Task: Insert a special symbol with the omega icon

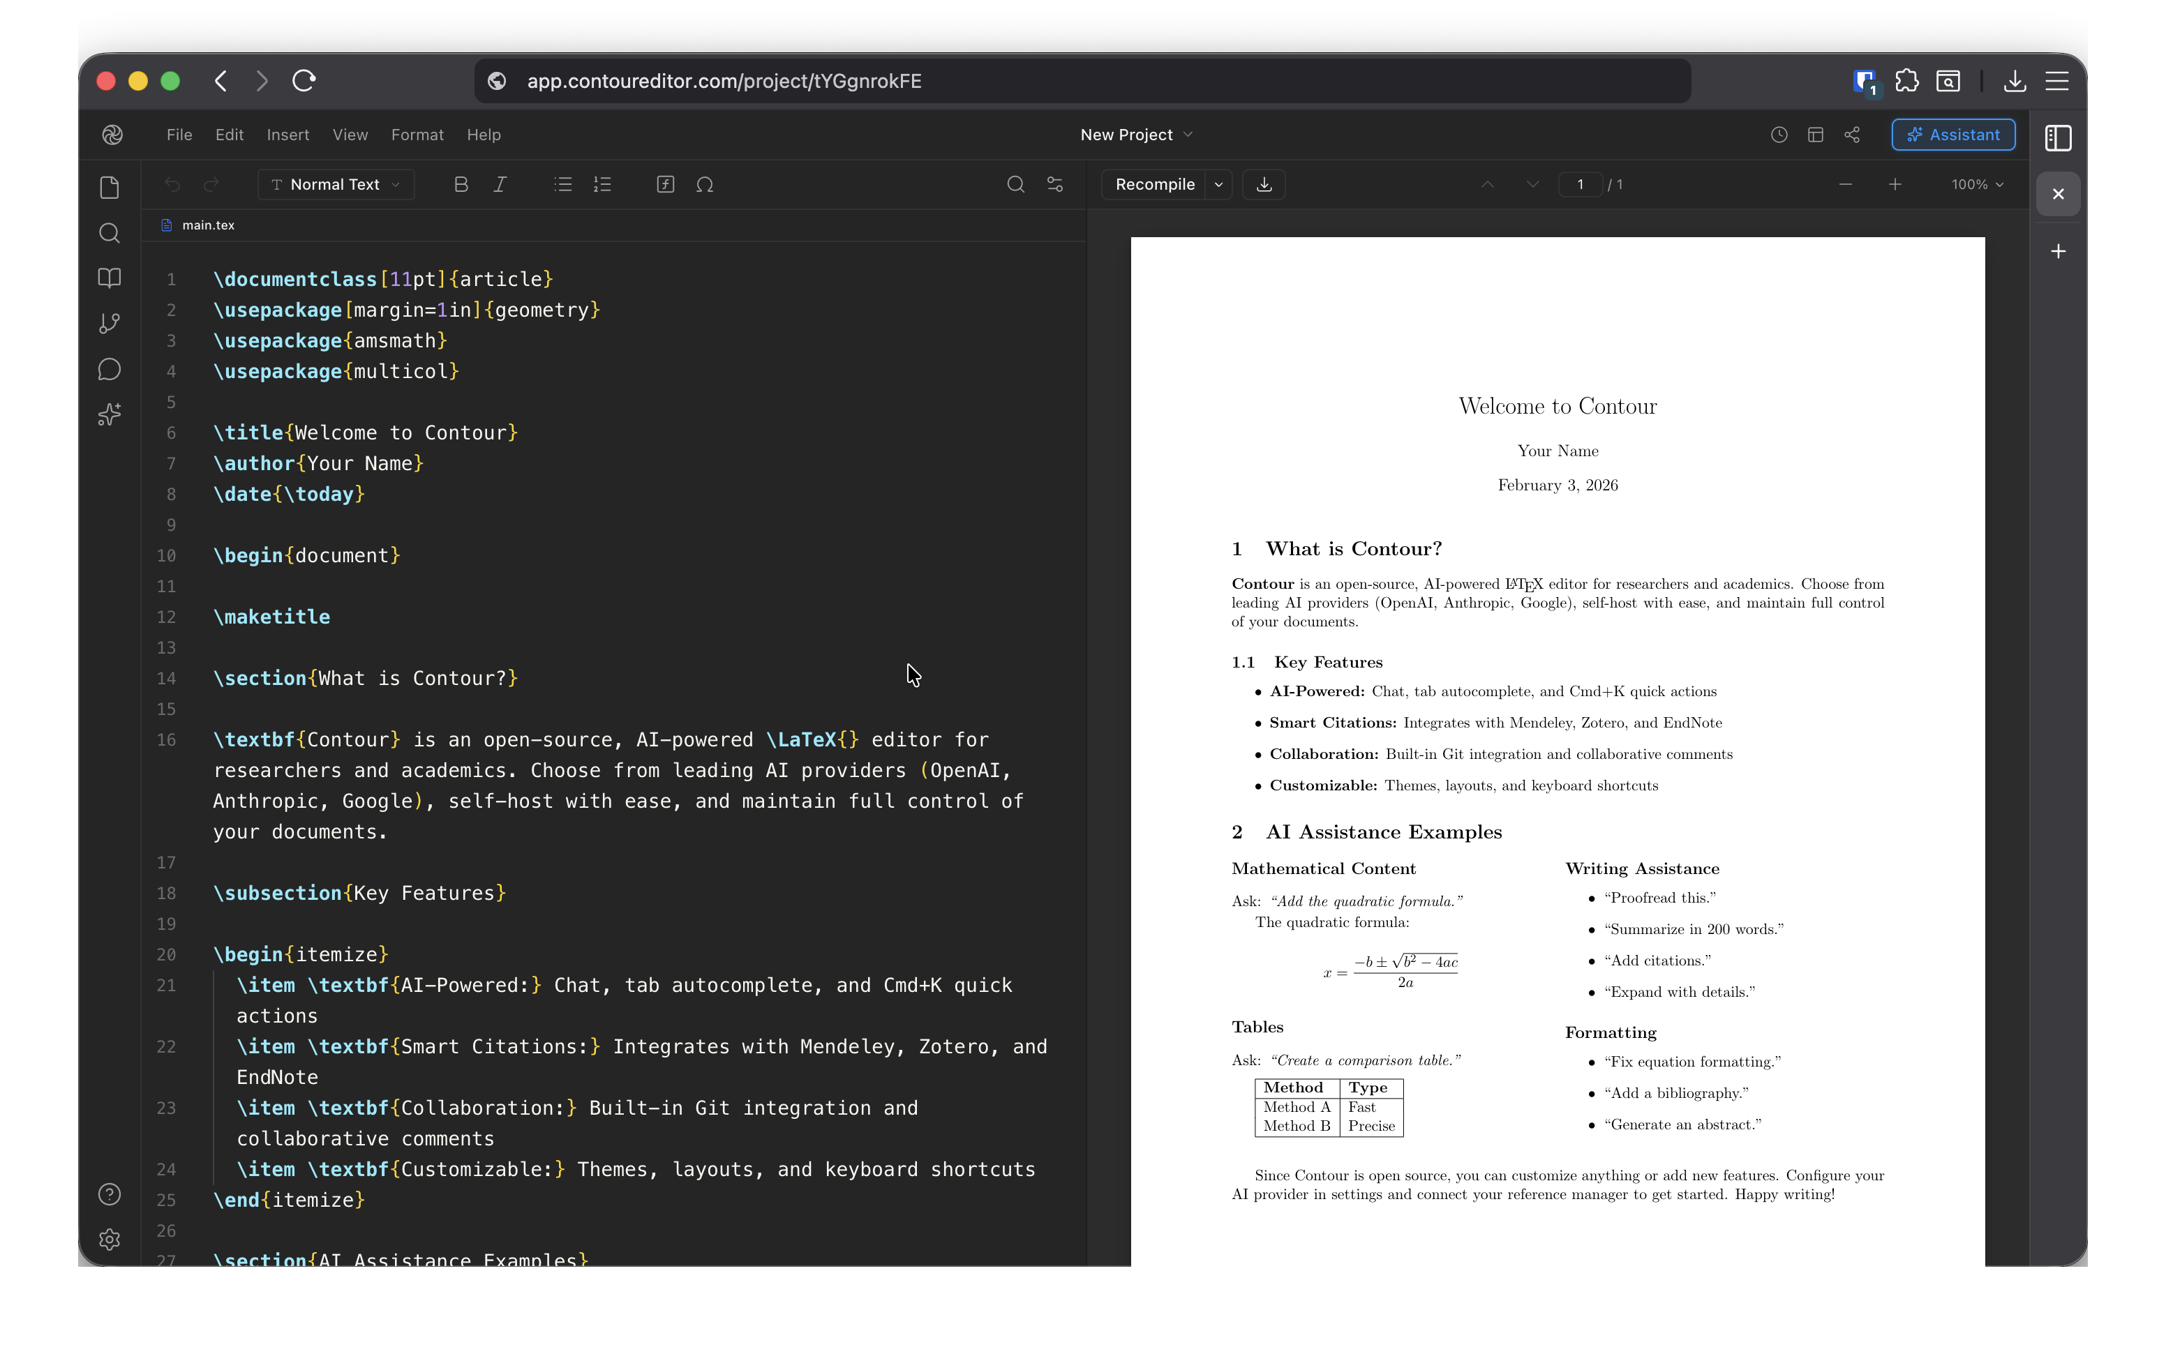Action: (705, 183)
